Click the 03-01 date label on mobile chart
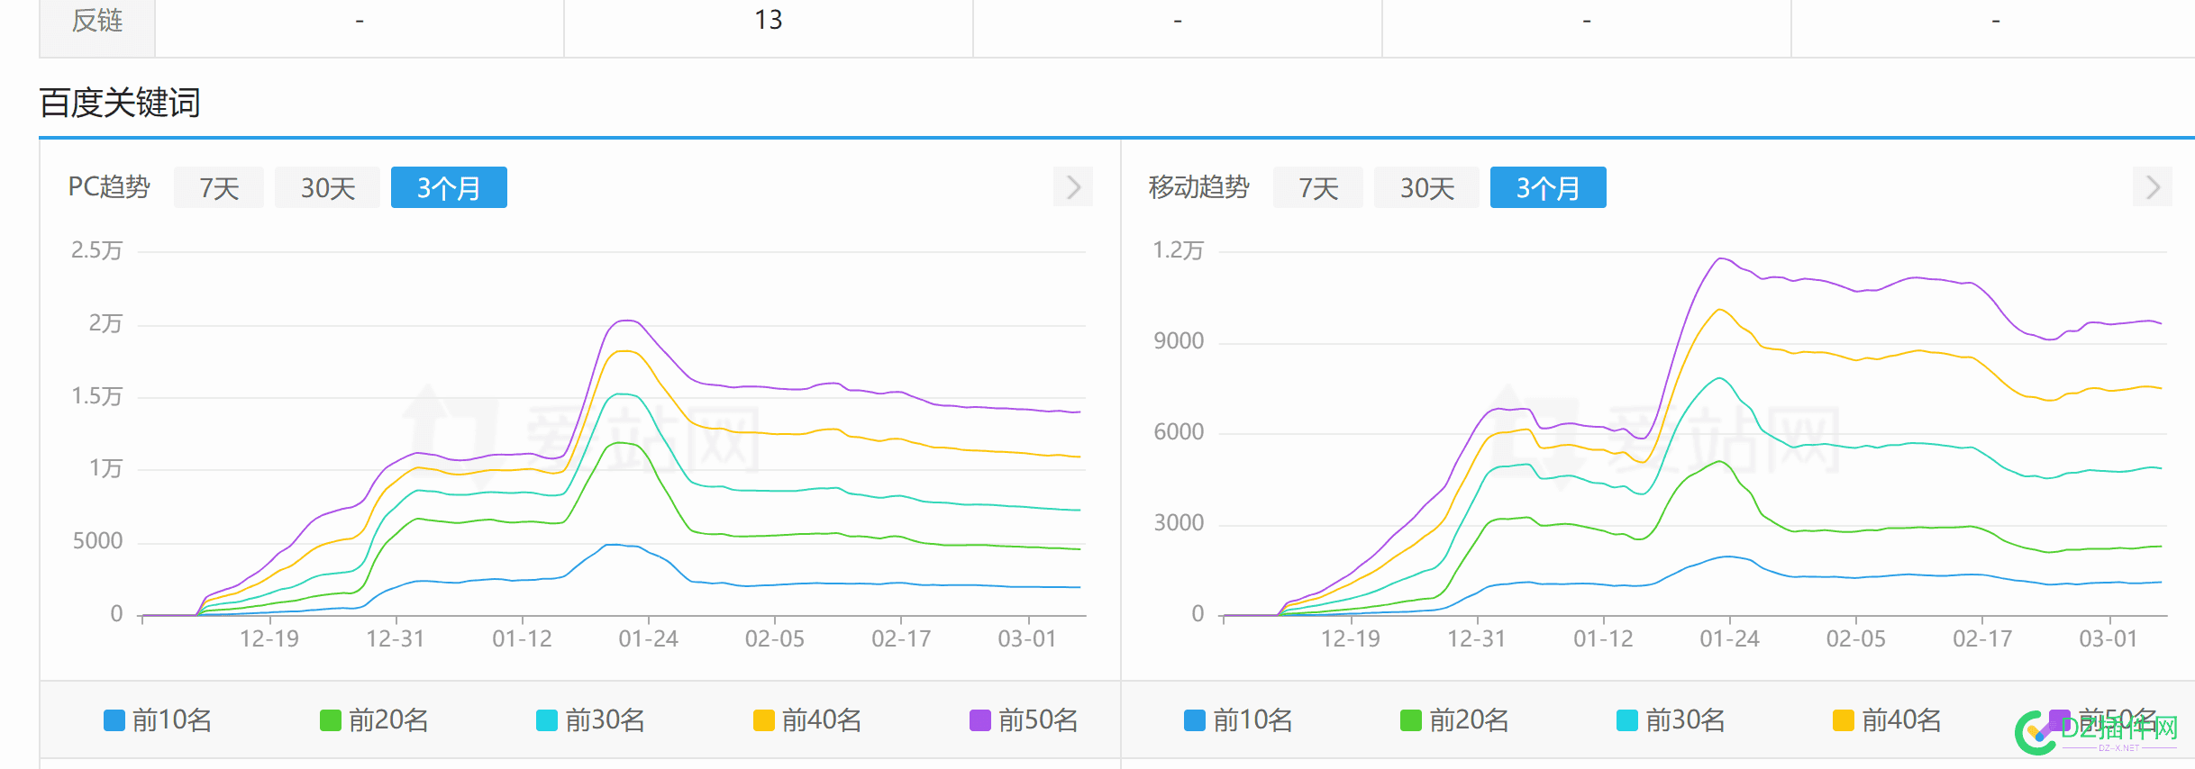2195x769 pixels. (x=2108, y=638)
